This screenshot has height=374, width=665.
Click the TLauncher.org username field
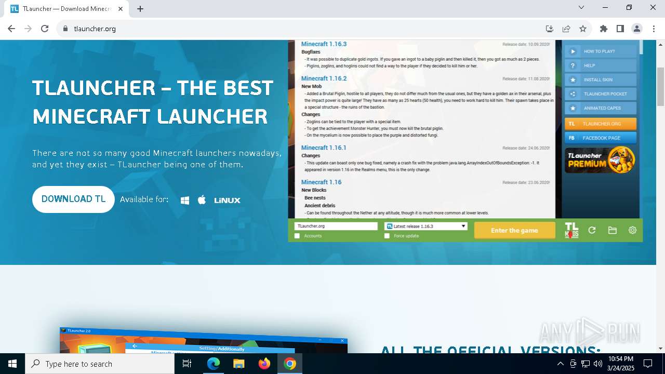click(x=336, y=226)
